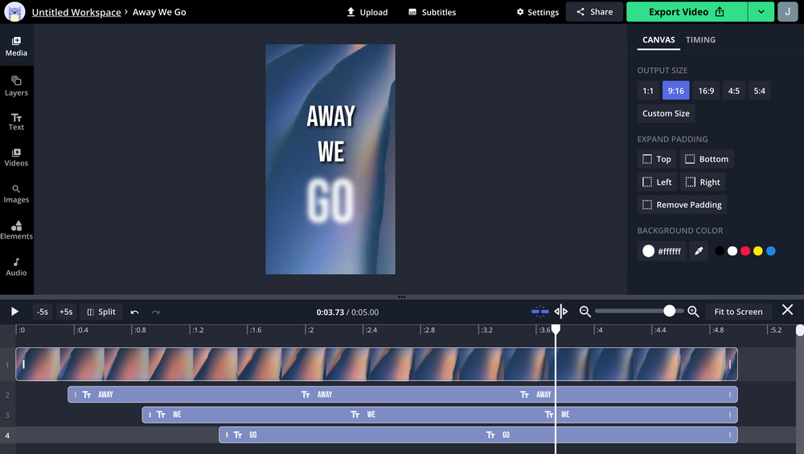This screenshot has height=454, width=804.
Task: Choose the white preset background swatch
Action: tap(732, 251)
